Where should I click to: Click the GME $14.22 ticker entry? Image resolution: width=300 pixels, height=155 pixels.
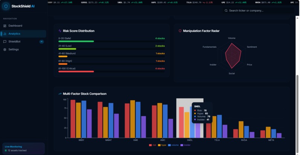click(234, 3)
